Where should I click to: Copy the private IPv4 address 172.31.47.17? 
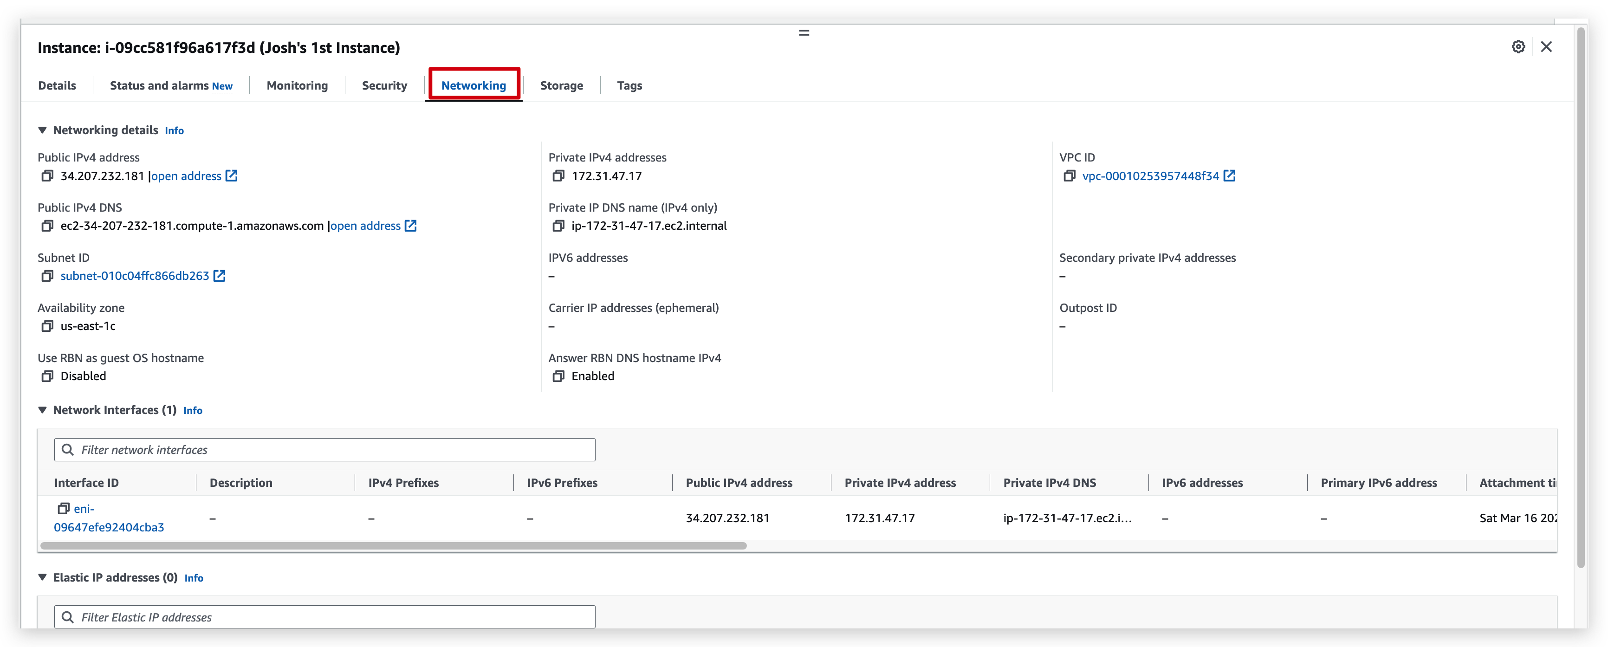559,176
